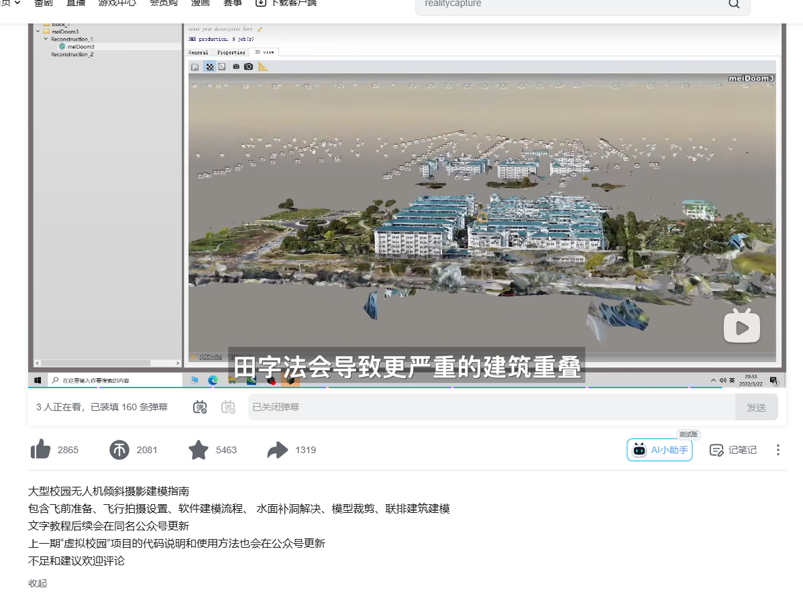
Task: Favorite the video with the star icon
Action: (x=199, y=450)
